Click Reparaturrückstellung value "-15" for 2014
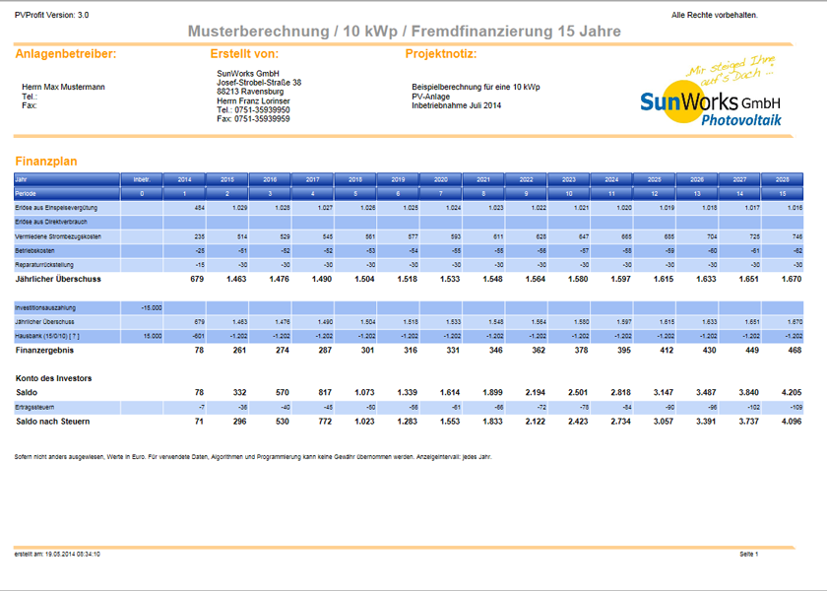Viewport: 827px width, 591px height. 199,265
